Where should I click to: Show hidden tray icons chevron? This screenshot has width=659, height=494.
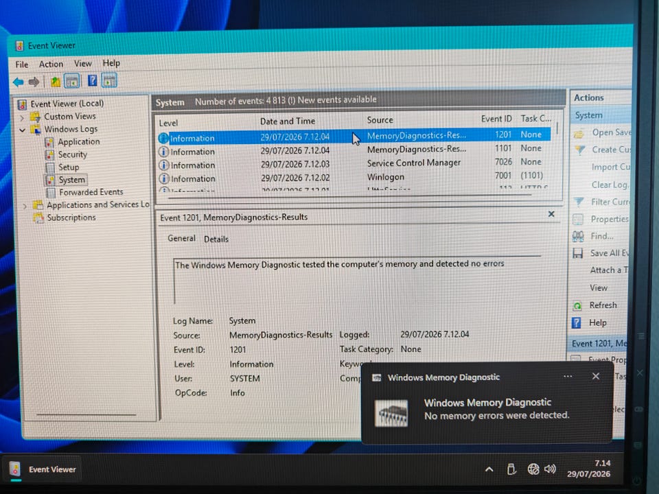(x=489, y=469)
